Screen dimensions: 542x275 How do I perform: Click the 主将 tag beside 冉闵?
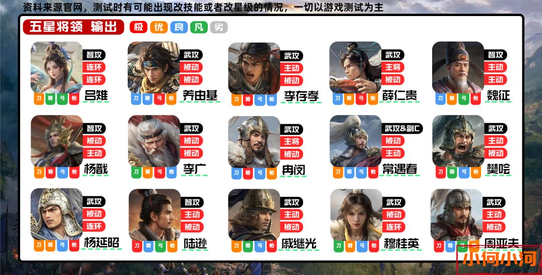[292, 141]
